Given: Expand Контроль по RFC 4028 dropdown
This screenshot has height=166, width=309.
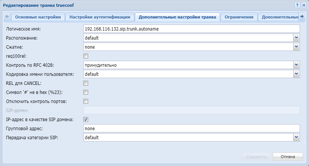Looking at the screenshot, I should (x=297, y=65).
